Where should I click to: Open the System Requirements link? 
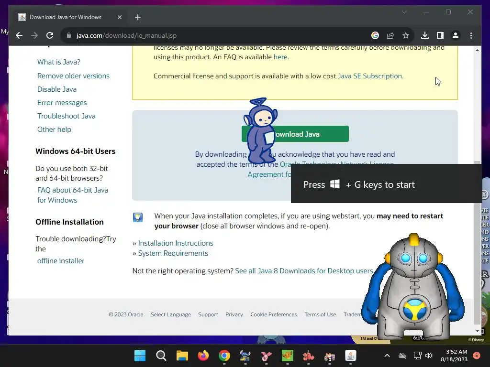(173, 253)
